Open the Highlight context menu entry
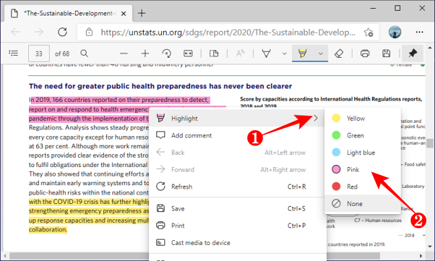The image size is (435, 261). pyautogui.click(x=237, y=119)
